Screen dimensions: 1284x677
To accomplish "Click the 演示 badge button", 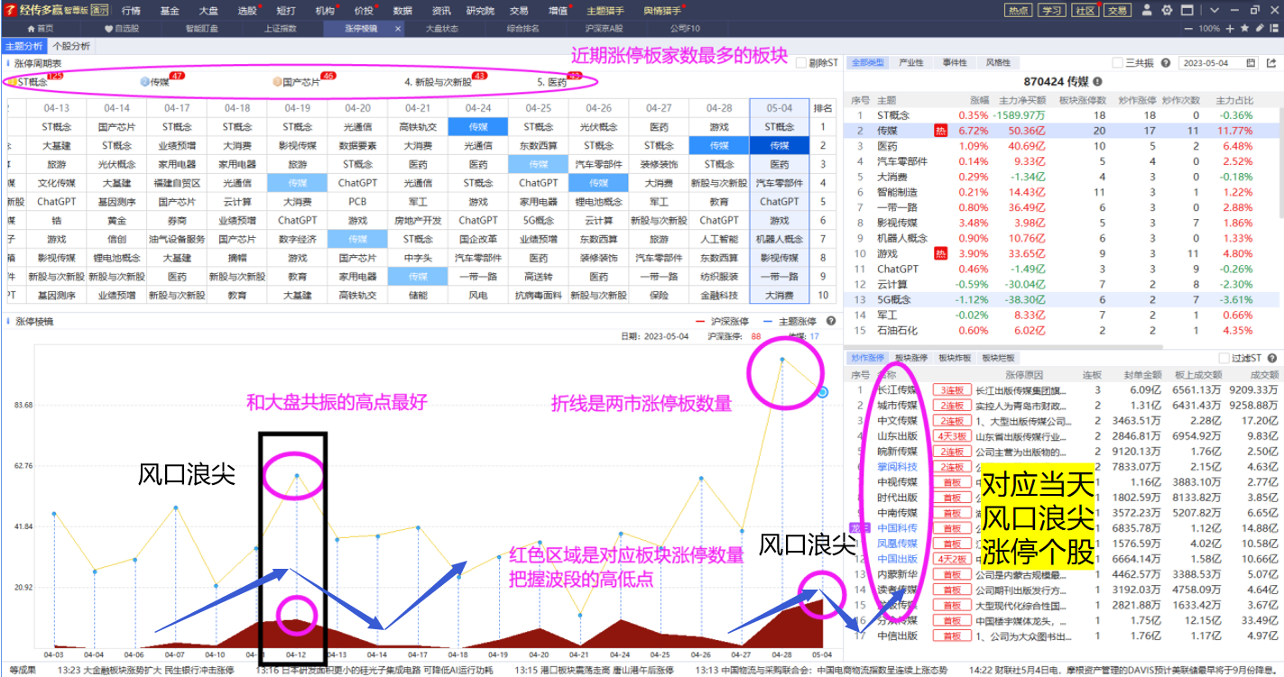I will 100,10.
